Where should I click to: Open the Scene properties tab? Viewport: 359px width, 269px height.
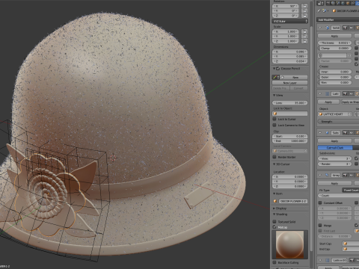click(338, 3)
